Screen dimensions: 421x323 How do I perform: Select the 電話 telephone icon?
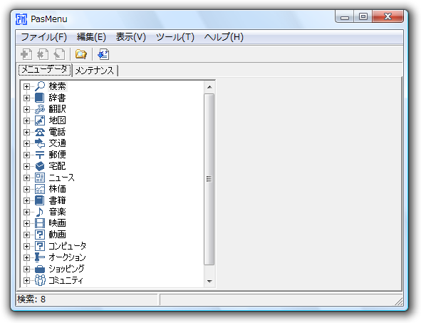pyautogui.click(x=40, y=132)
